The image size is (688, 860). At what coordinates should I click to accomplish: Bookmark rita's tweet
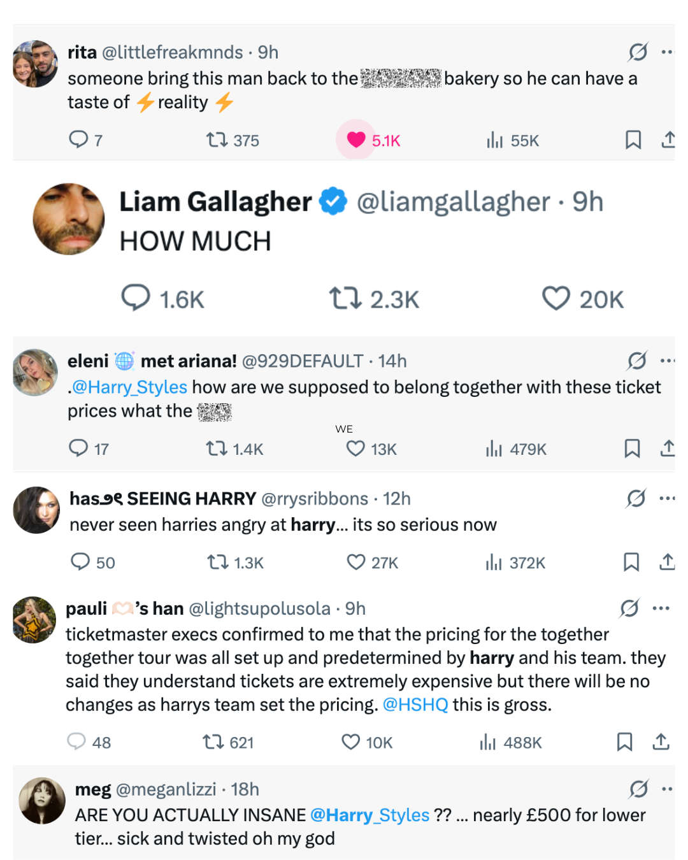(633, 140)
